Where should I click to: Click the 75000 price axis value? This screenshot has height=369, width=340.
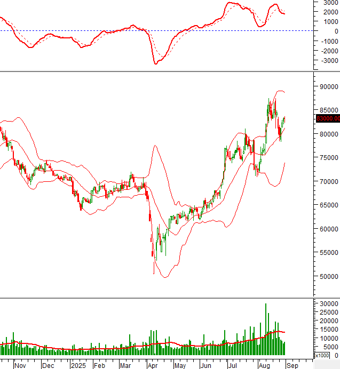pos(329,158)
